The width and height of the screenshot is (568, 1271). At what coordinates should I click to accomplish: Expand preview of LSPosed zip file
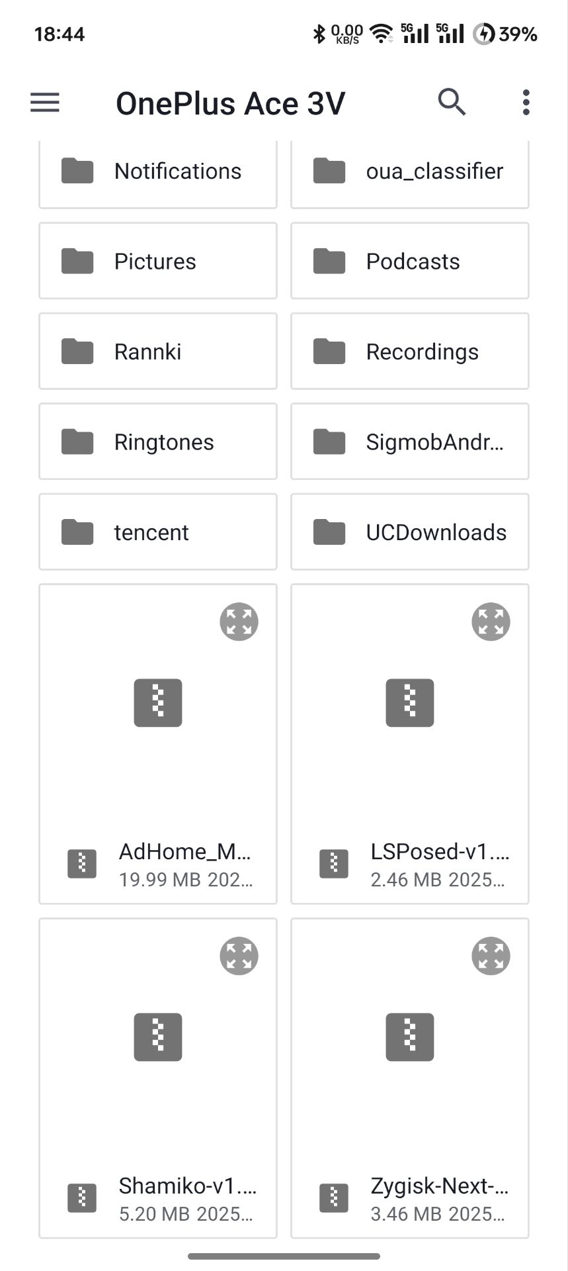click(x=491, y=622)
